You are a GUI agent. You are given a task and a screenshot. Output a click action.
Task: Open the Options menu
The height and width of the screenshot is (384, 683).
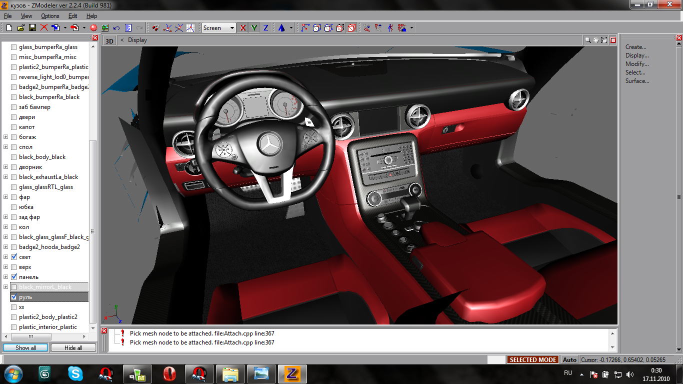click(x=50, y=16)
